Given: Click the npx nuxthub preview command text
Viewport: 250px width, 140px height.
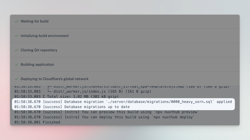Looking at the screenshot, I should click(177, 112).
